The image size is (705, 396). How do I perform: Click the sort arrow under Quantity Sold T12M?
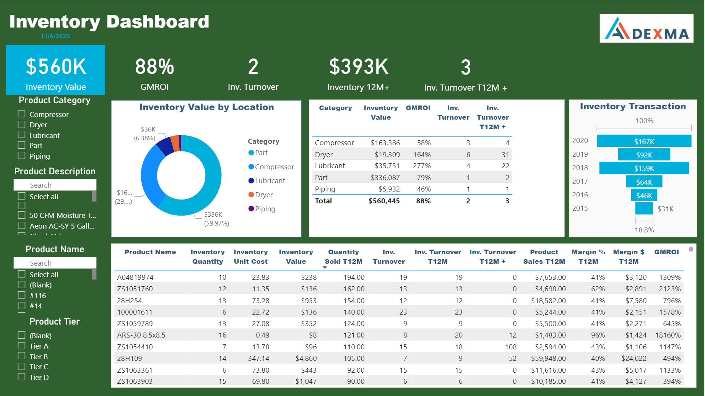pos(325,268)
